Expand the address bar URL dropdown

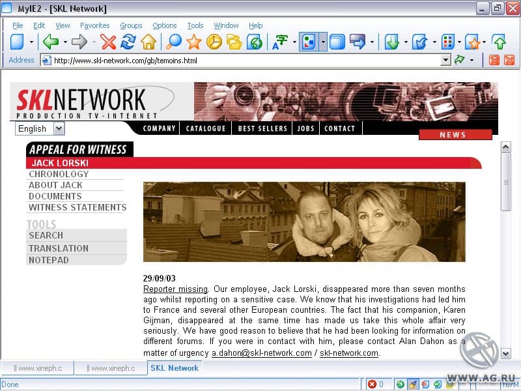445,60
